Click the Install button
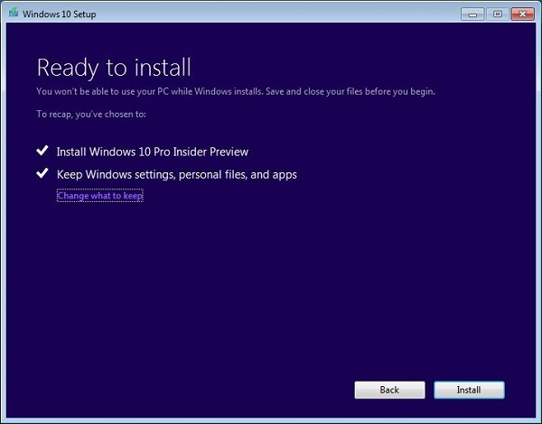The height and width of the screenshot is (424, 542). tap(469, 390)
